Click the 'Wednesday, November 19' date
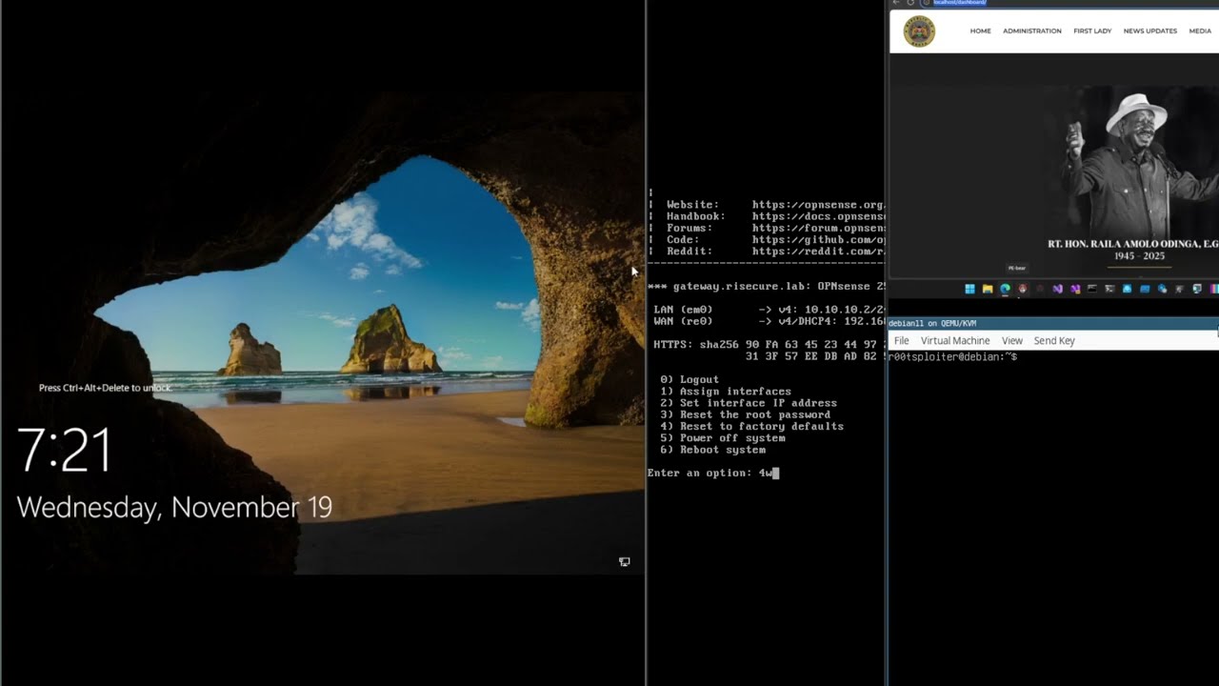This screenshot has height=686, width=1219. tap(174, 507)
